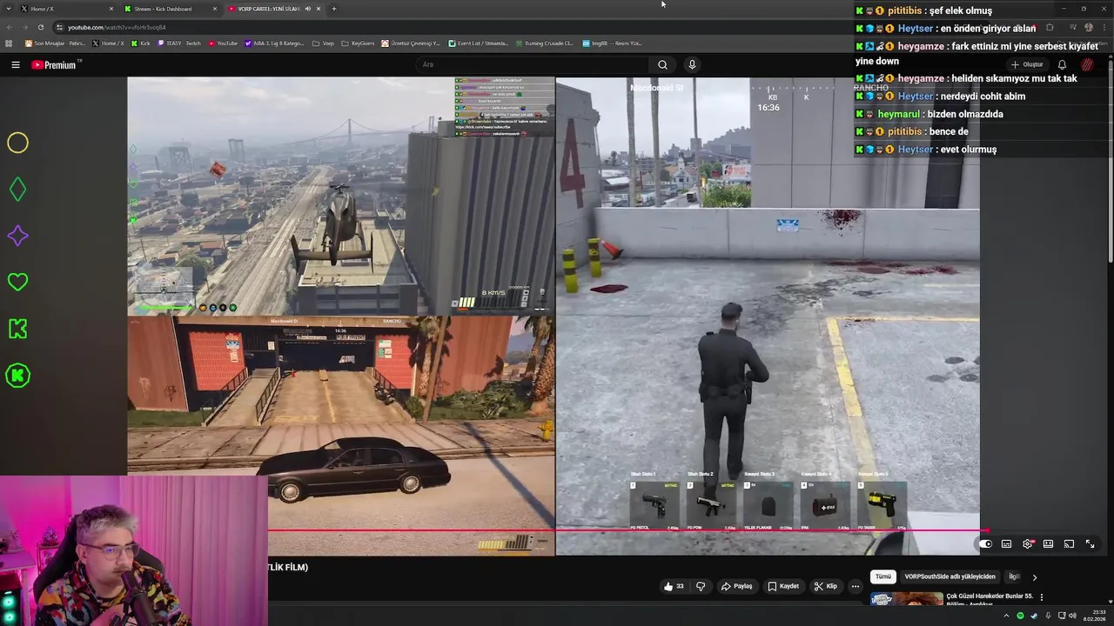This screenshot has width=1114, height=626.
Task: Click the YouTube search magnifier button
Action: 662,64
